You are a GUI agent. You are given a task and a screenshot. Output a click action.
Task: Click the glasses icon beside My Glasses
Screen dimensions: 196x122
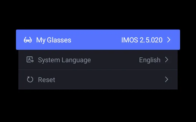pos(28,40)
